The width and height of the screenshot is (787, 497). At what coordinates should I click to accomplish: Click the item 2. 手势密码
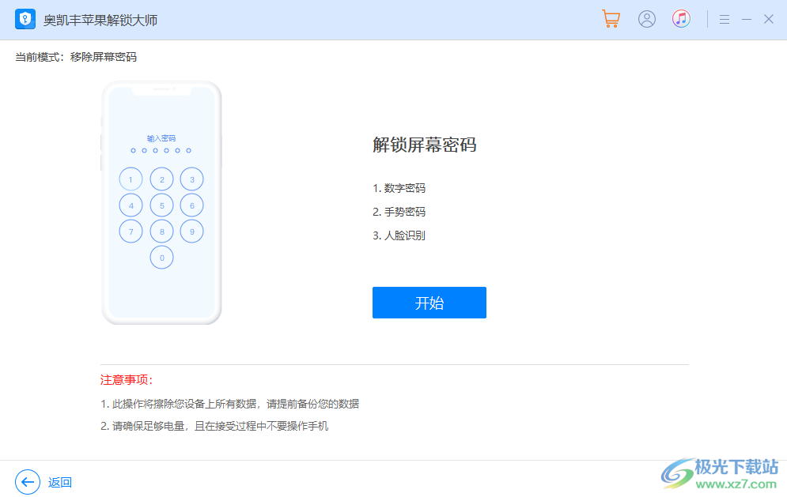[399, 212]
